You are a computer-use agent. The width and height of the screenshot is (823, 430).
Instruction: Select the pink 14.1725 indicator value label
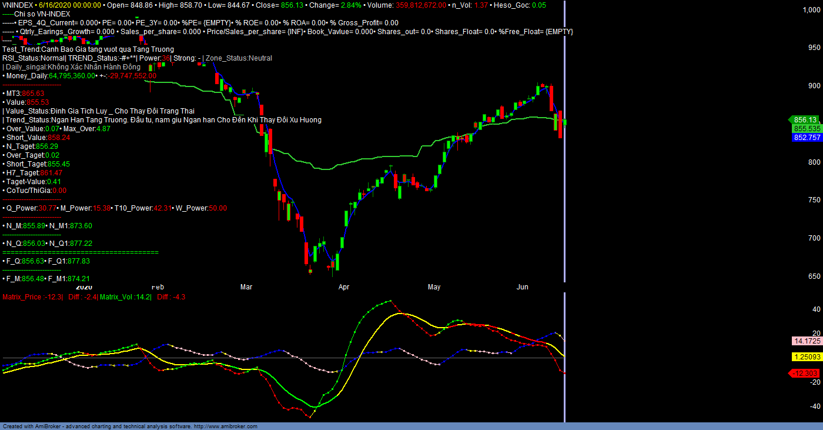tap(807, 341)
